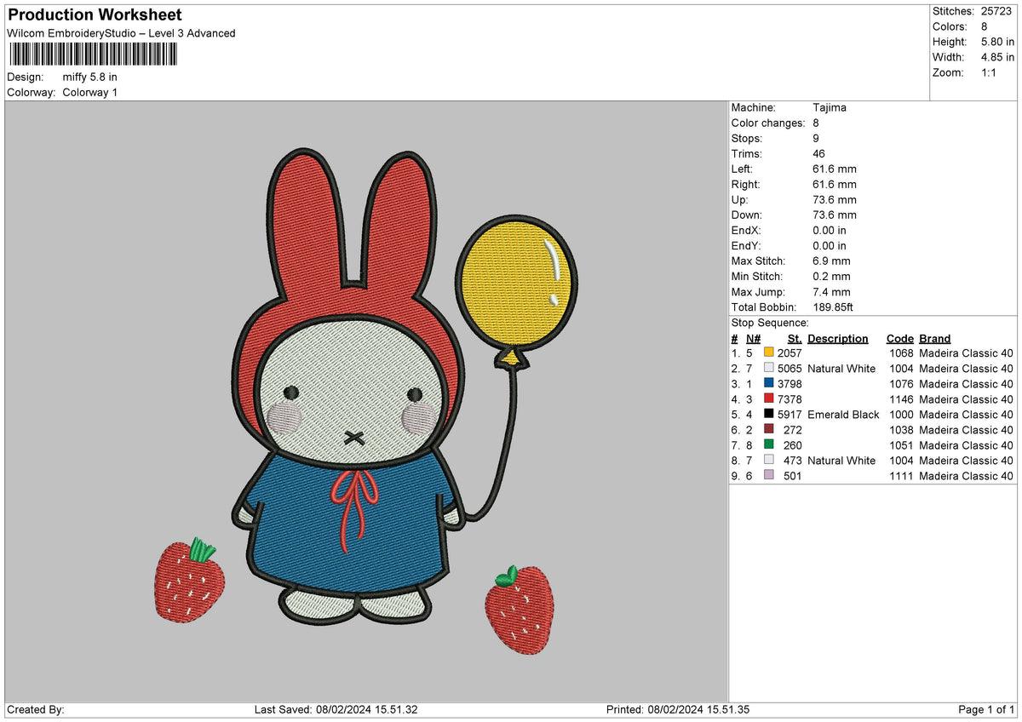
Task: Click the Trims value 46
Action: click(x=819, y=154)
